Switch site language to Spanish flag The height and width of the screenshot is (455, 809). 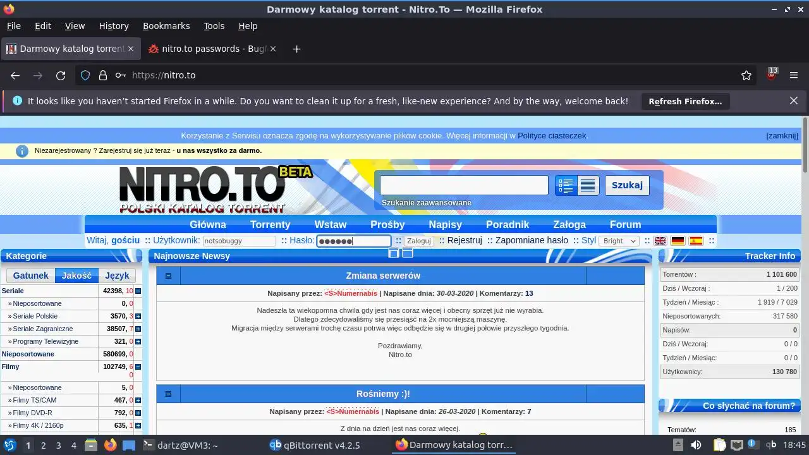(696, 241)
